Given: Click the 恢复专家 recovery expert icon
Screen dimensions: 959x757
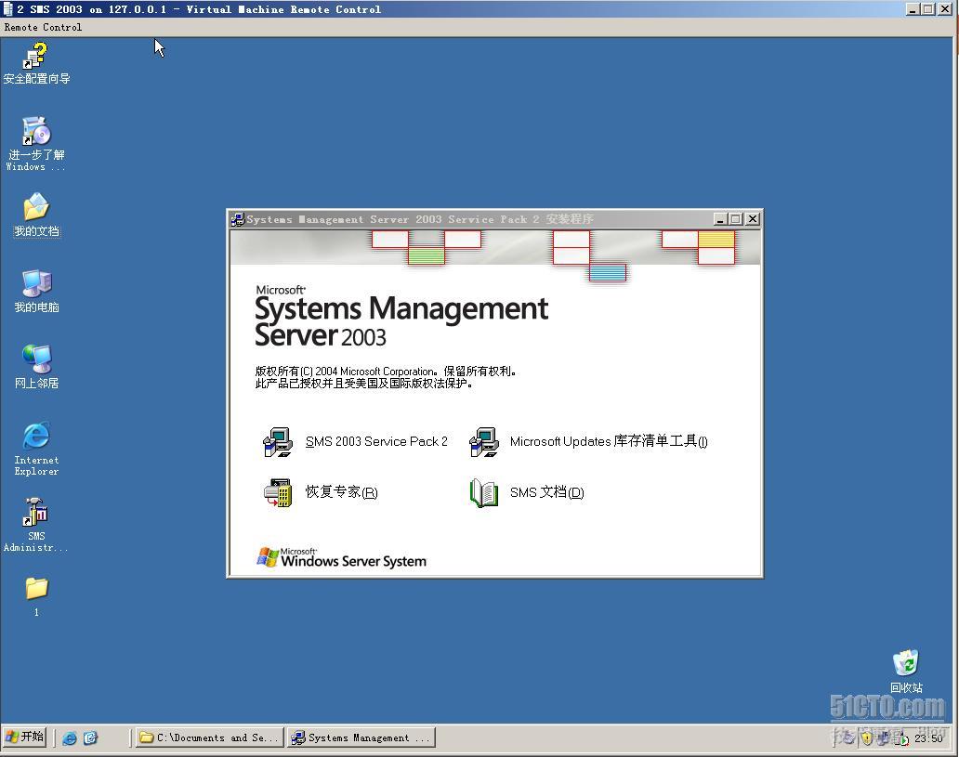Looking at the screenshot, I should pyautogui.click(x=278, y=493).
